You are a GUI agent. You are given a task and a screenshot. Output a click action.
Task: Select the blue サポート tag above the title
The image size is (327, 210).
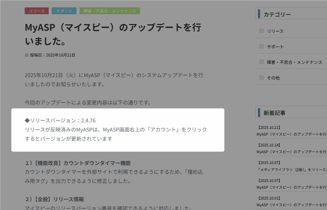tap(64, 11)
